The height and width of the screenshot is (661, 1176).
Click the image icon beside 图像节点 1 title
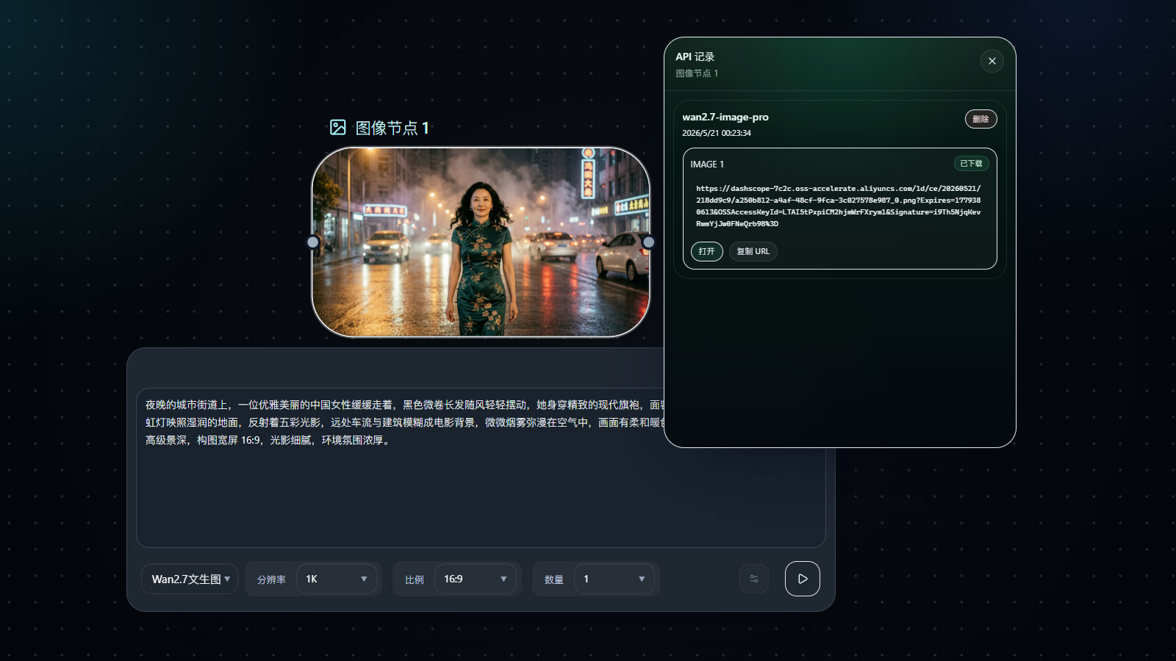pos(337,128)
